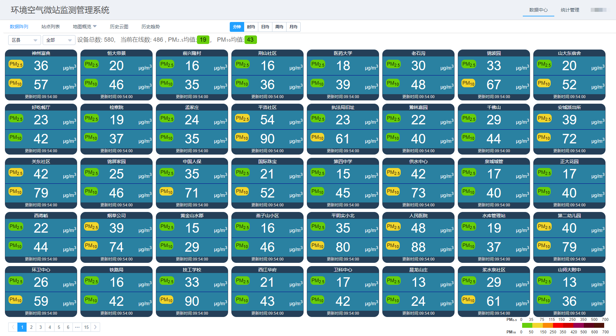Select the 月均 interval button
The image size is (616, 336).
point(293,27)
